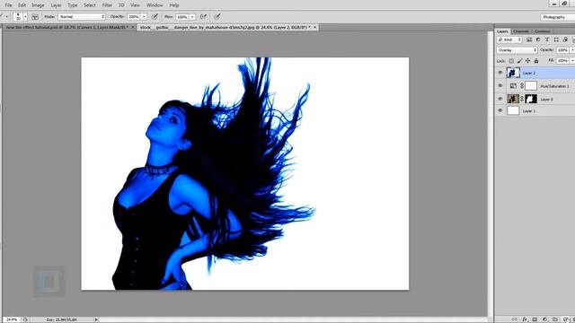Open the Type menu
The height and width of the screenshot is (323, 575).
pyautogui.click(x=73, y=5)
